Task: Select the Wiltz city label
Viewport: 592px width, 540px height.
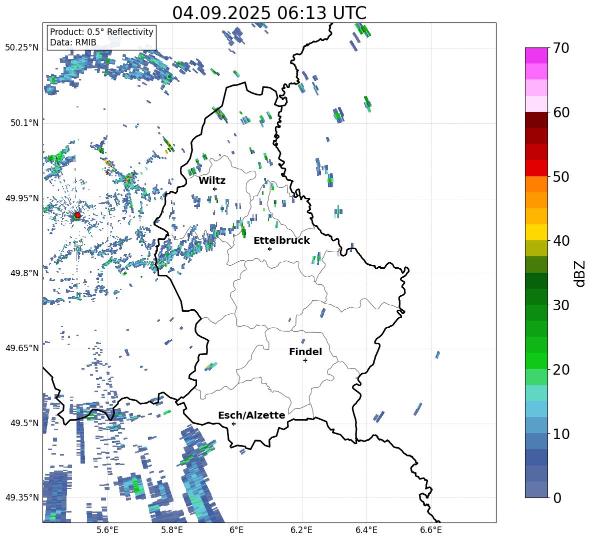Action: tap(212, 181)
